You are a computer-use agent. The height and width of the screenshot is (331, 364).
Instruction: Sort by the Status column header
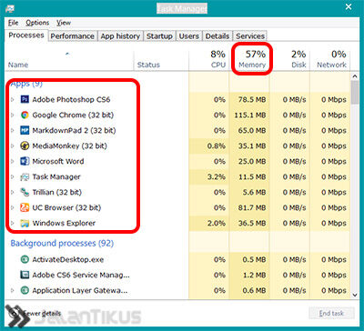pos(161,60)
